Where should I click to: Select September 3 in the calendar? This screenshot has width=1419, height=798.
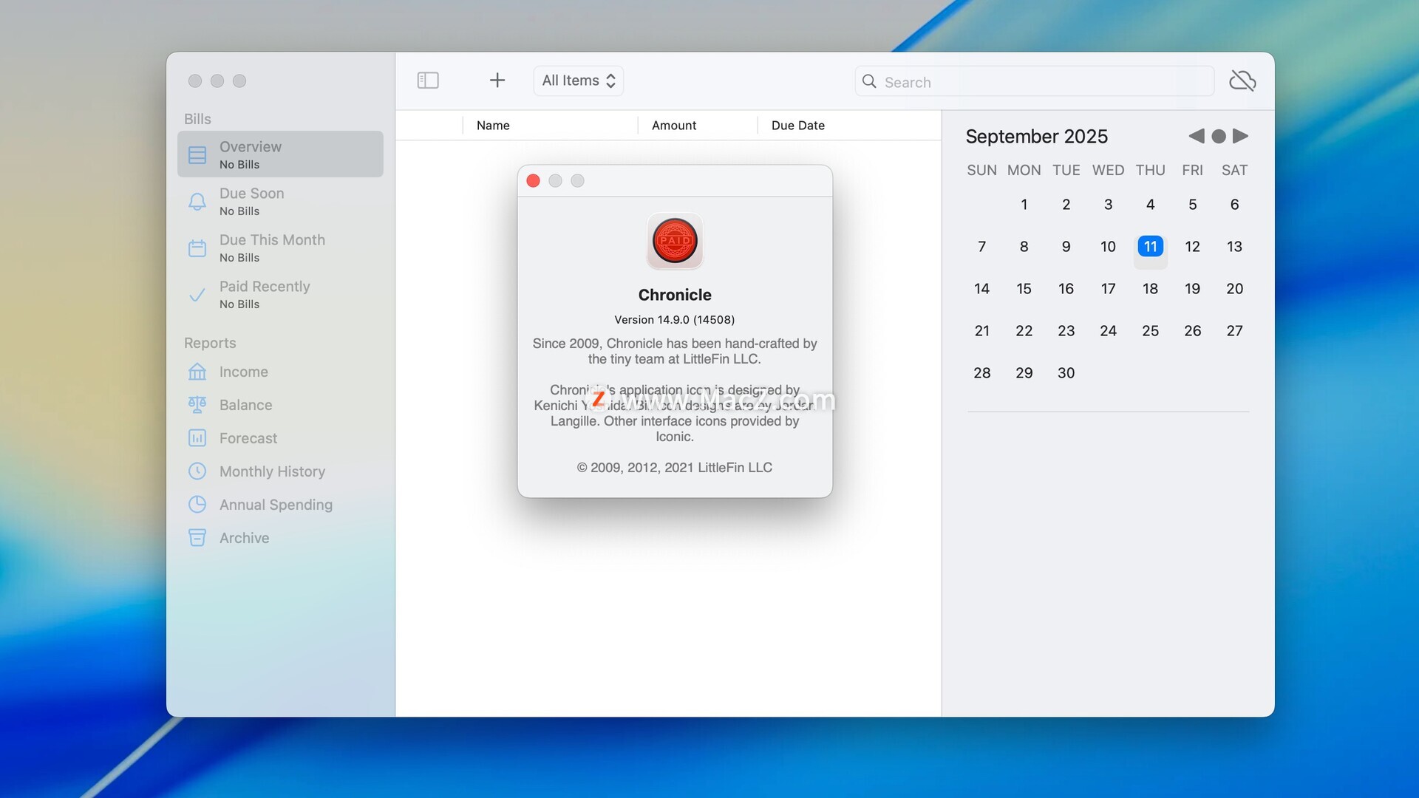pyautogui.click(x=1109, y=205)
